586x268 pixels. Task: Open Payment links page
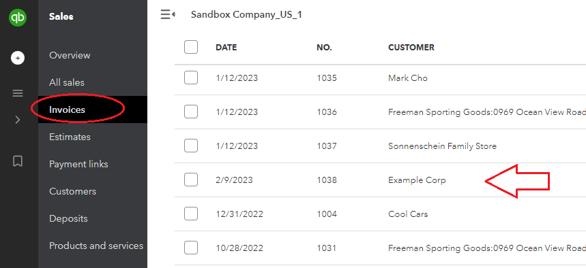(78, 164)
